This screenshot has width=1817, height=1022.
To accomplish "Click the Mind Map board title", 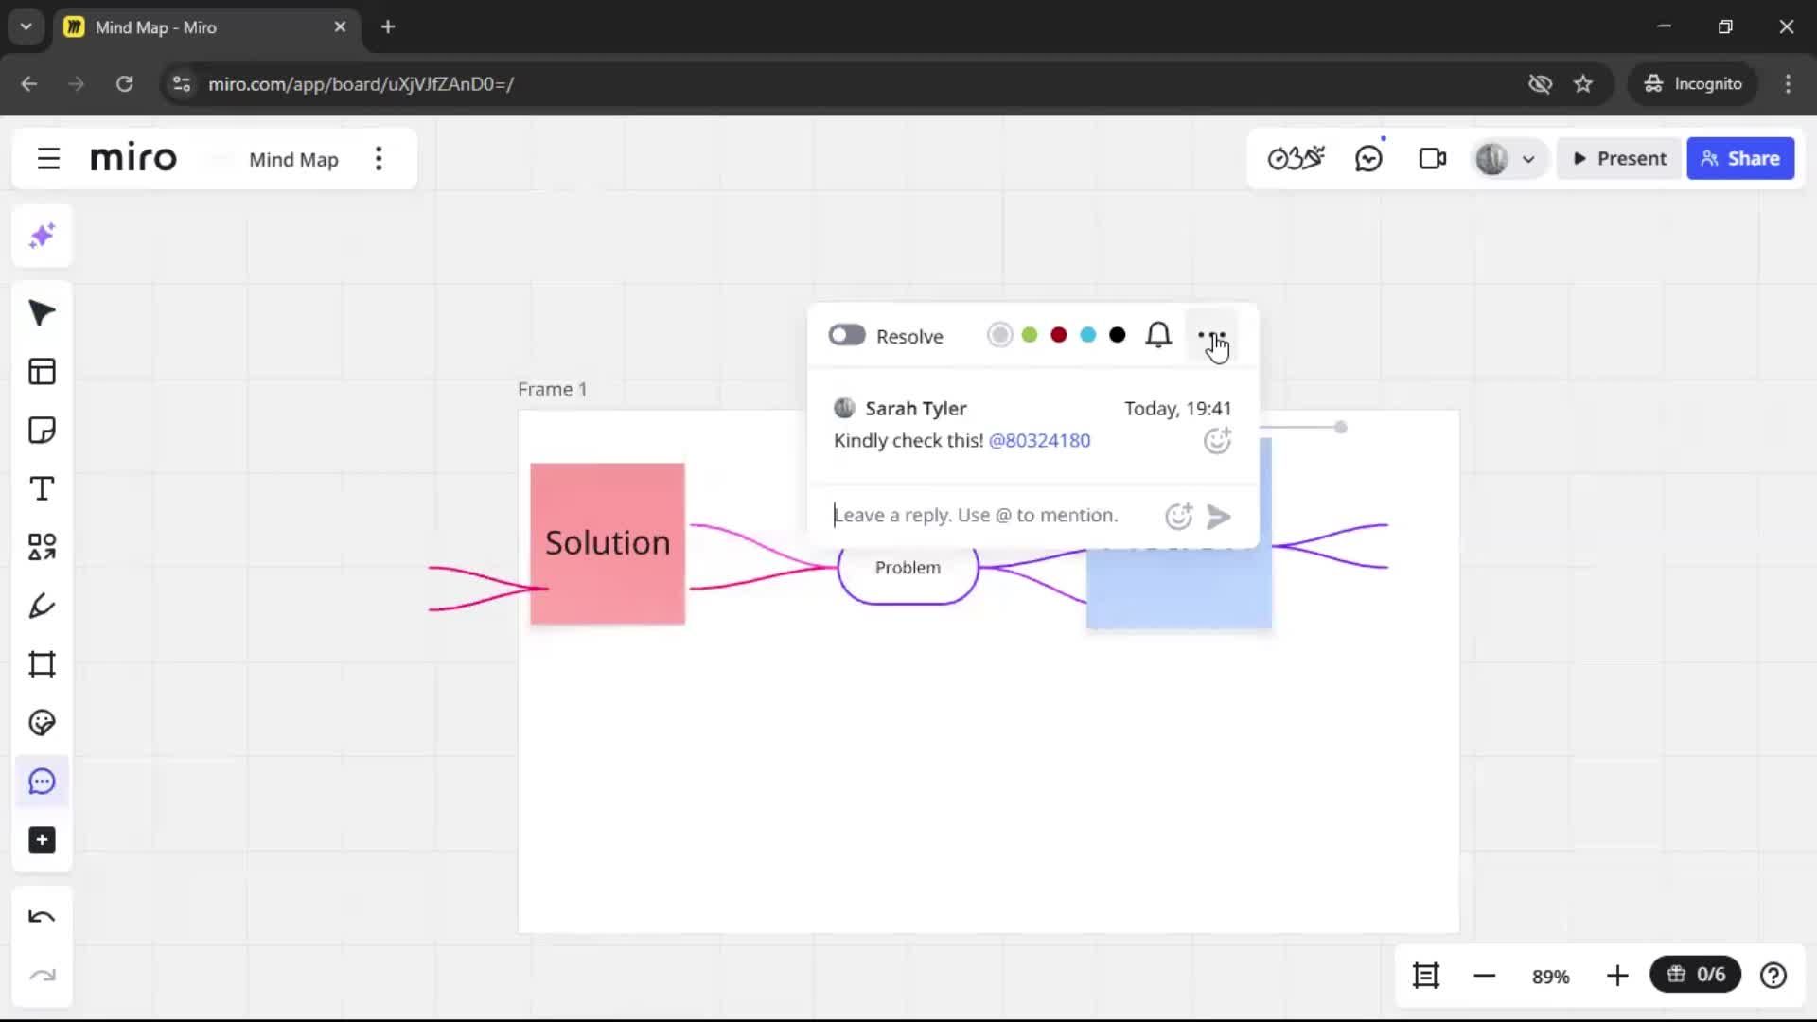I will tap(293, 159).
